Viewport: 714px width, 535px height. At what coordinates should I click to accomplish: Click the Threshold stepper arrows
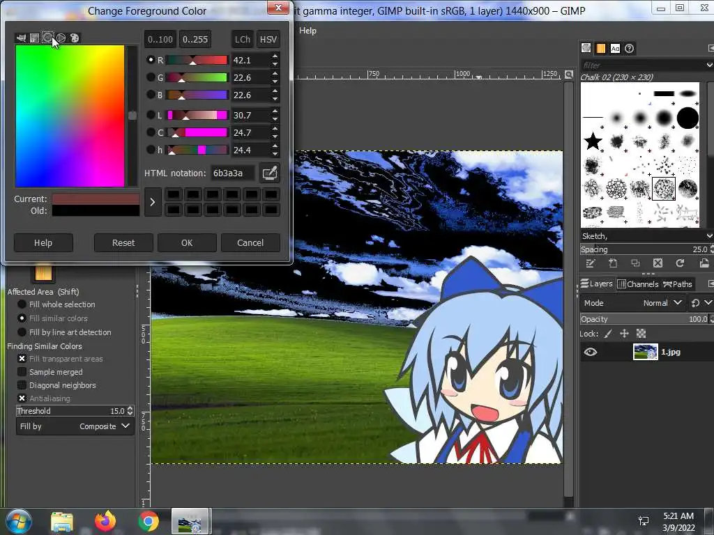[130, 411]
